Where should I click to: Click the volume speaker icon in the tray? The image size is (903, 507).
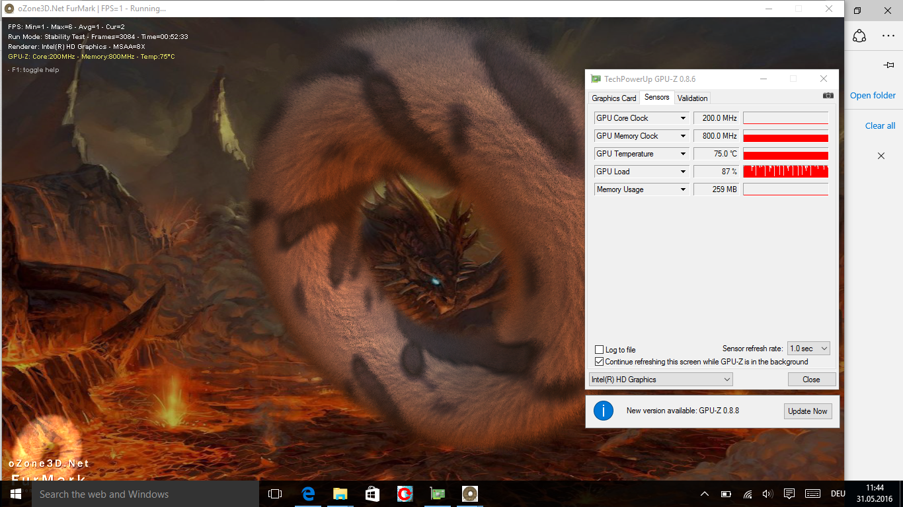(767, 494)
